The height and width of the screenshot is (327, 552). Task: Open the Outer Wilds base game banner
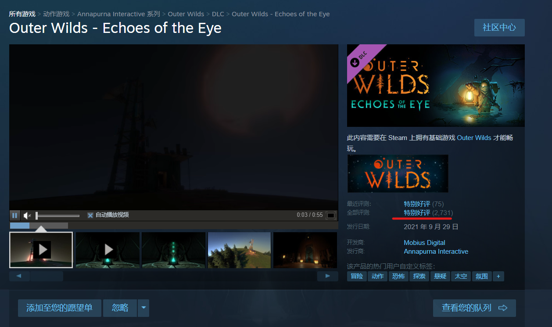(x=398, y=173)
